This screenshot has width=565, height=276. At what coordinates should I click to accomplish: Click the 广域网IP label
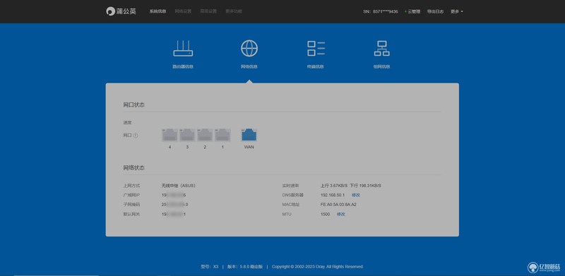131,196
